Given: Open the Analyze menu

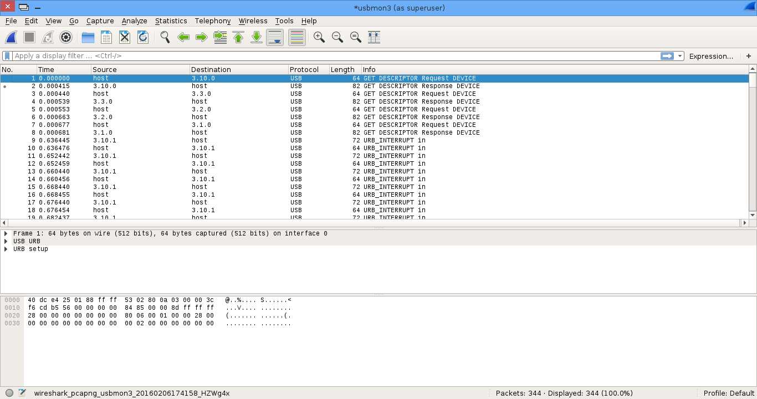Looking at the screenshot, I should pos(135,21).
